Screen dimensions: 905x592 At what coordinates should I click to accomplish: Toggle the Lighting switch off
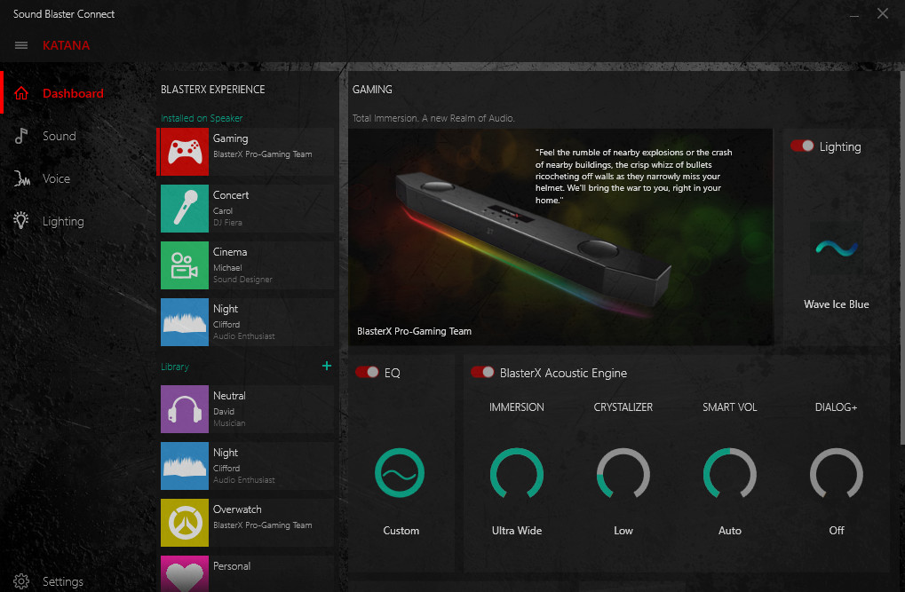click(802, 146)
